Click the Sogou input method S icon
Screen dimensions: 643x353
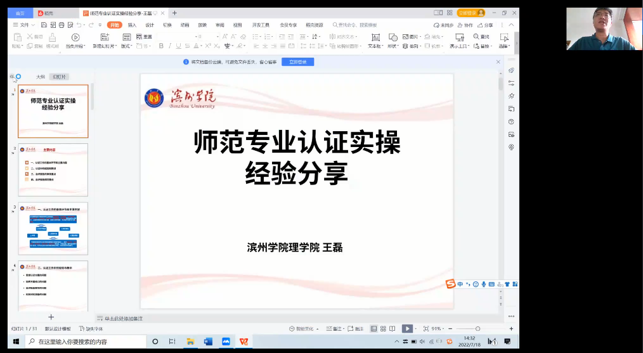coord(451,284)
